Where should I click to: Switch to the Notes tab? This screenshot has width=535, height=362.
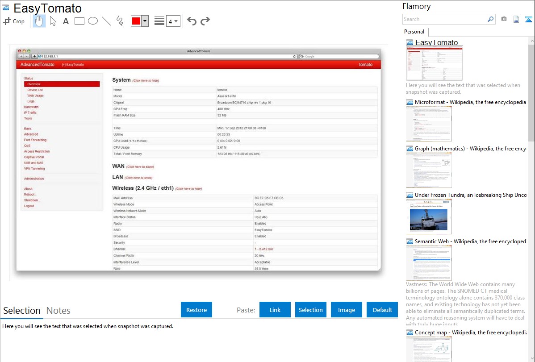[x=58, y=311]
